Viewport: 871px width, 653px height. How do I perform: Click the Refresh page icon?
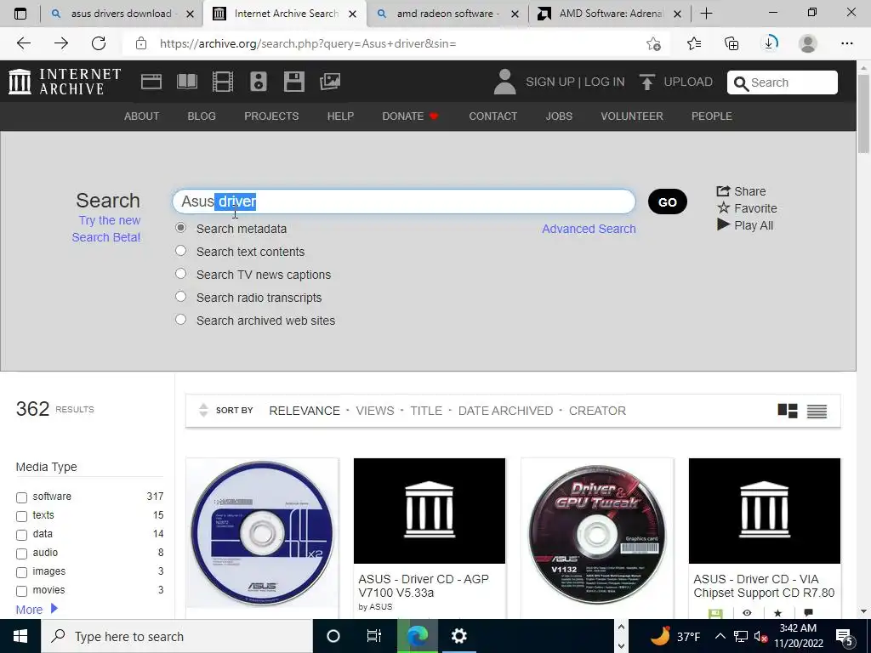[x=99, y=43]
